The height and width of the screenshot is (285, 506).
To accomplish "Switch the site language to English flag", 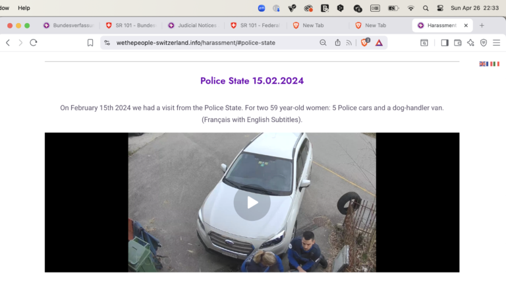I will (482, 64).
